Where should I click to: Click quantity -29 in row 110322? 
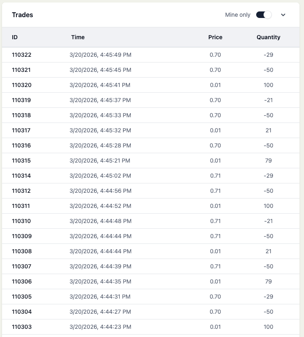(x=268, y=55)
